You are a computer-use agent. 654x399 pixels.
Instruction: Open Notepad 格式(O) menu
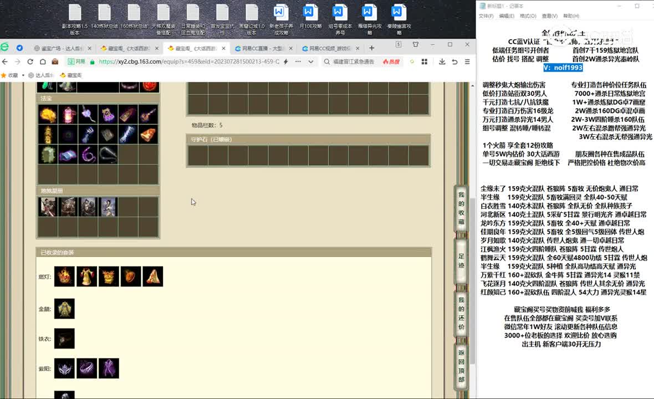[528, 16]
